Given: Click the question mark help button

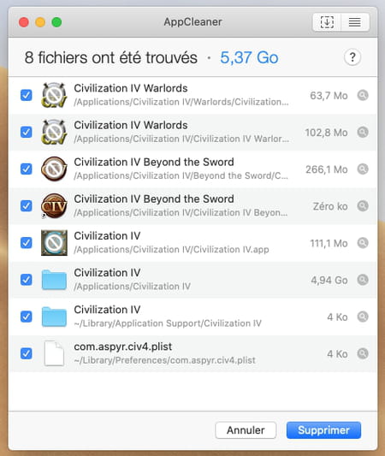Looking at the screenshot, I should coord(352,57).
